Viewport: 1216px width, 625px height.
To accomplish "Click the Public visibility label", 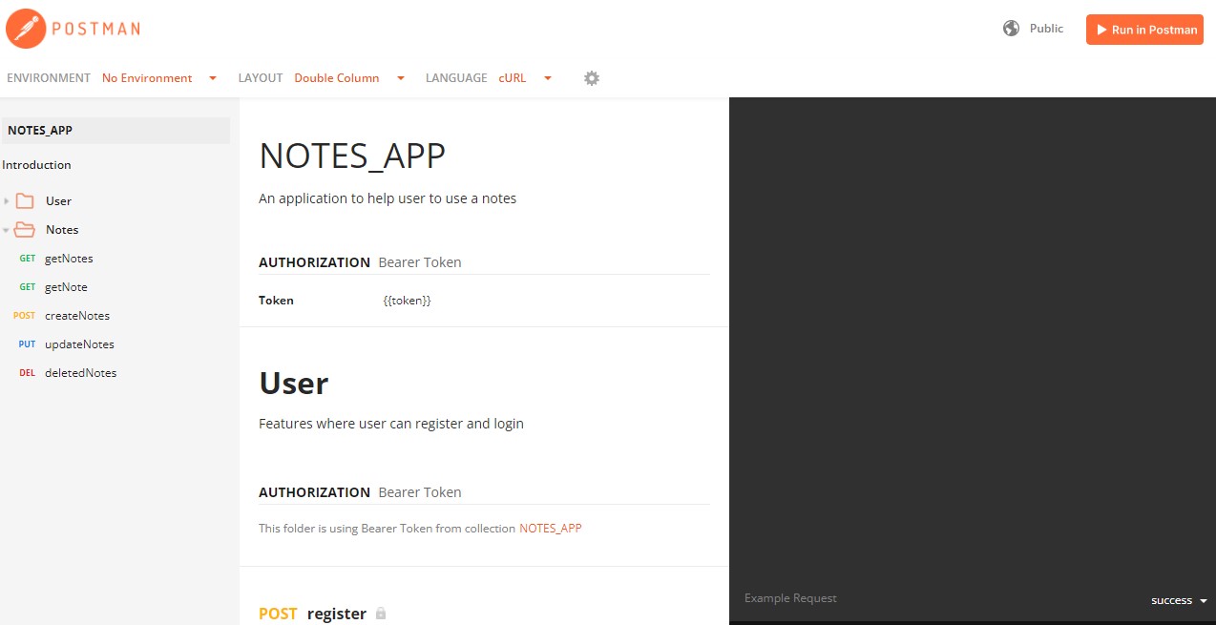I will pyautogui.click(x=1046, y=29).
